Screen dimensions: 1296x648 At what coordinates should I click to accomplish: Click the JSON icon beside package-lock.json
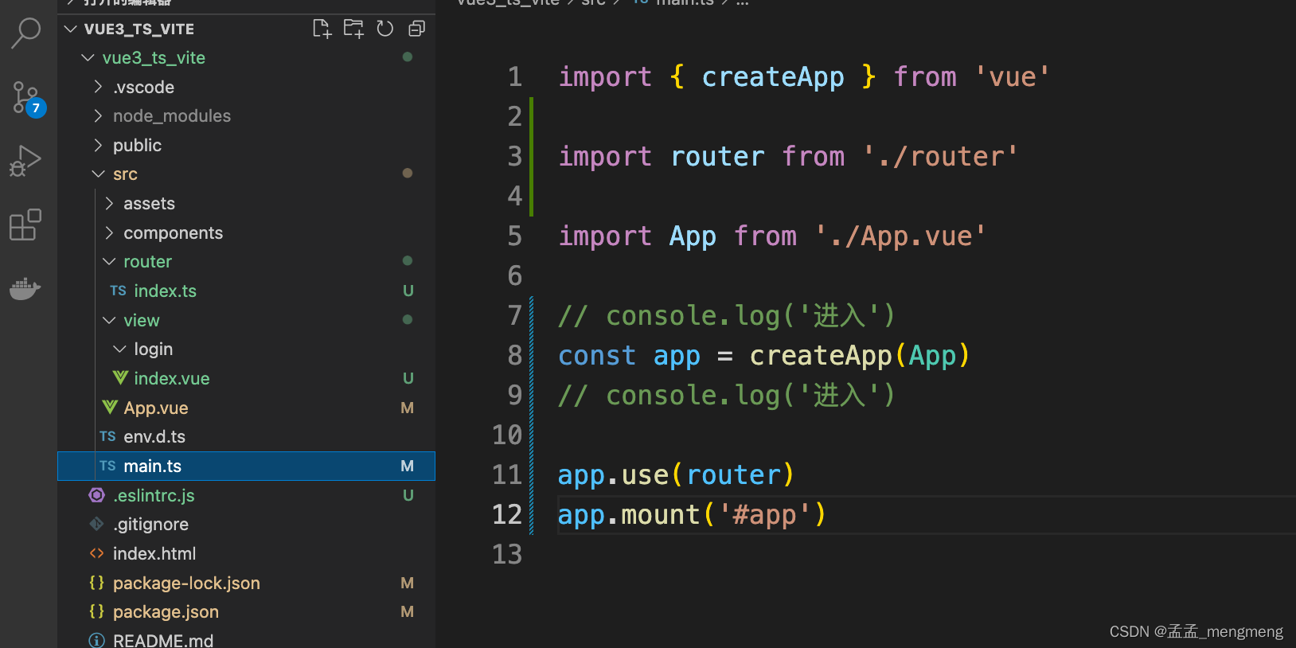pos(97,583)
